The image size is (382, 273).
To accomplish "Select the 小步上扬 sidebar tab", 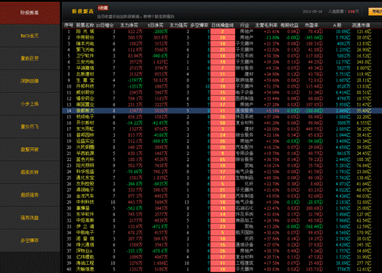I will 30,104.
